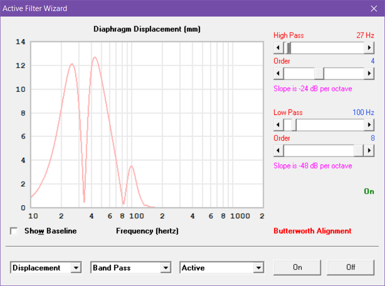Click the Diaphragm Displacement (mm) chart title
Image resolution: width=385 pixels, height=286 pixels.
pos(147,29)
